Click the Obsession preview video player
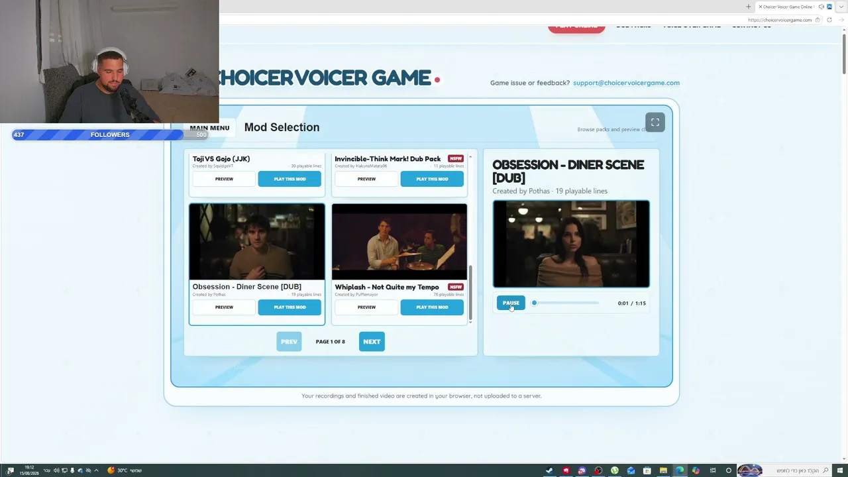Screen dimensions: 848x477 (x=571, y=244)
